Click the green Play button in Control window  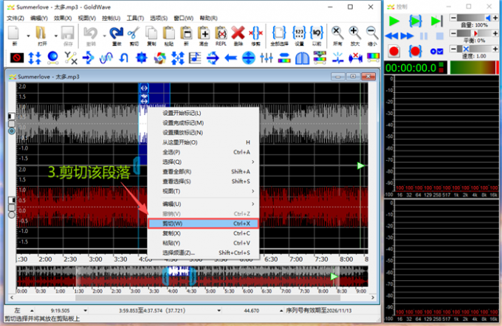pos(394,21)
